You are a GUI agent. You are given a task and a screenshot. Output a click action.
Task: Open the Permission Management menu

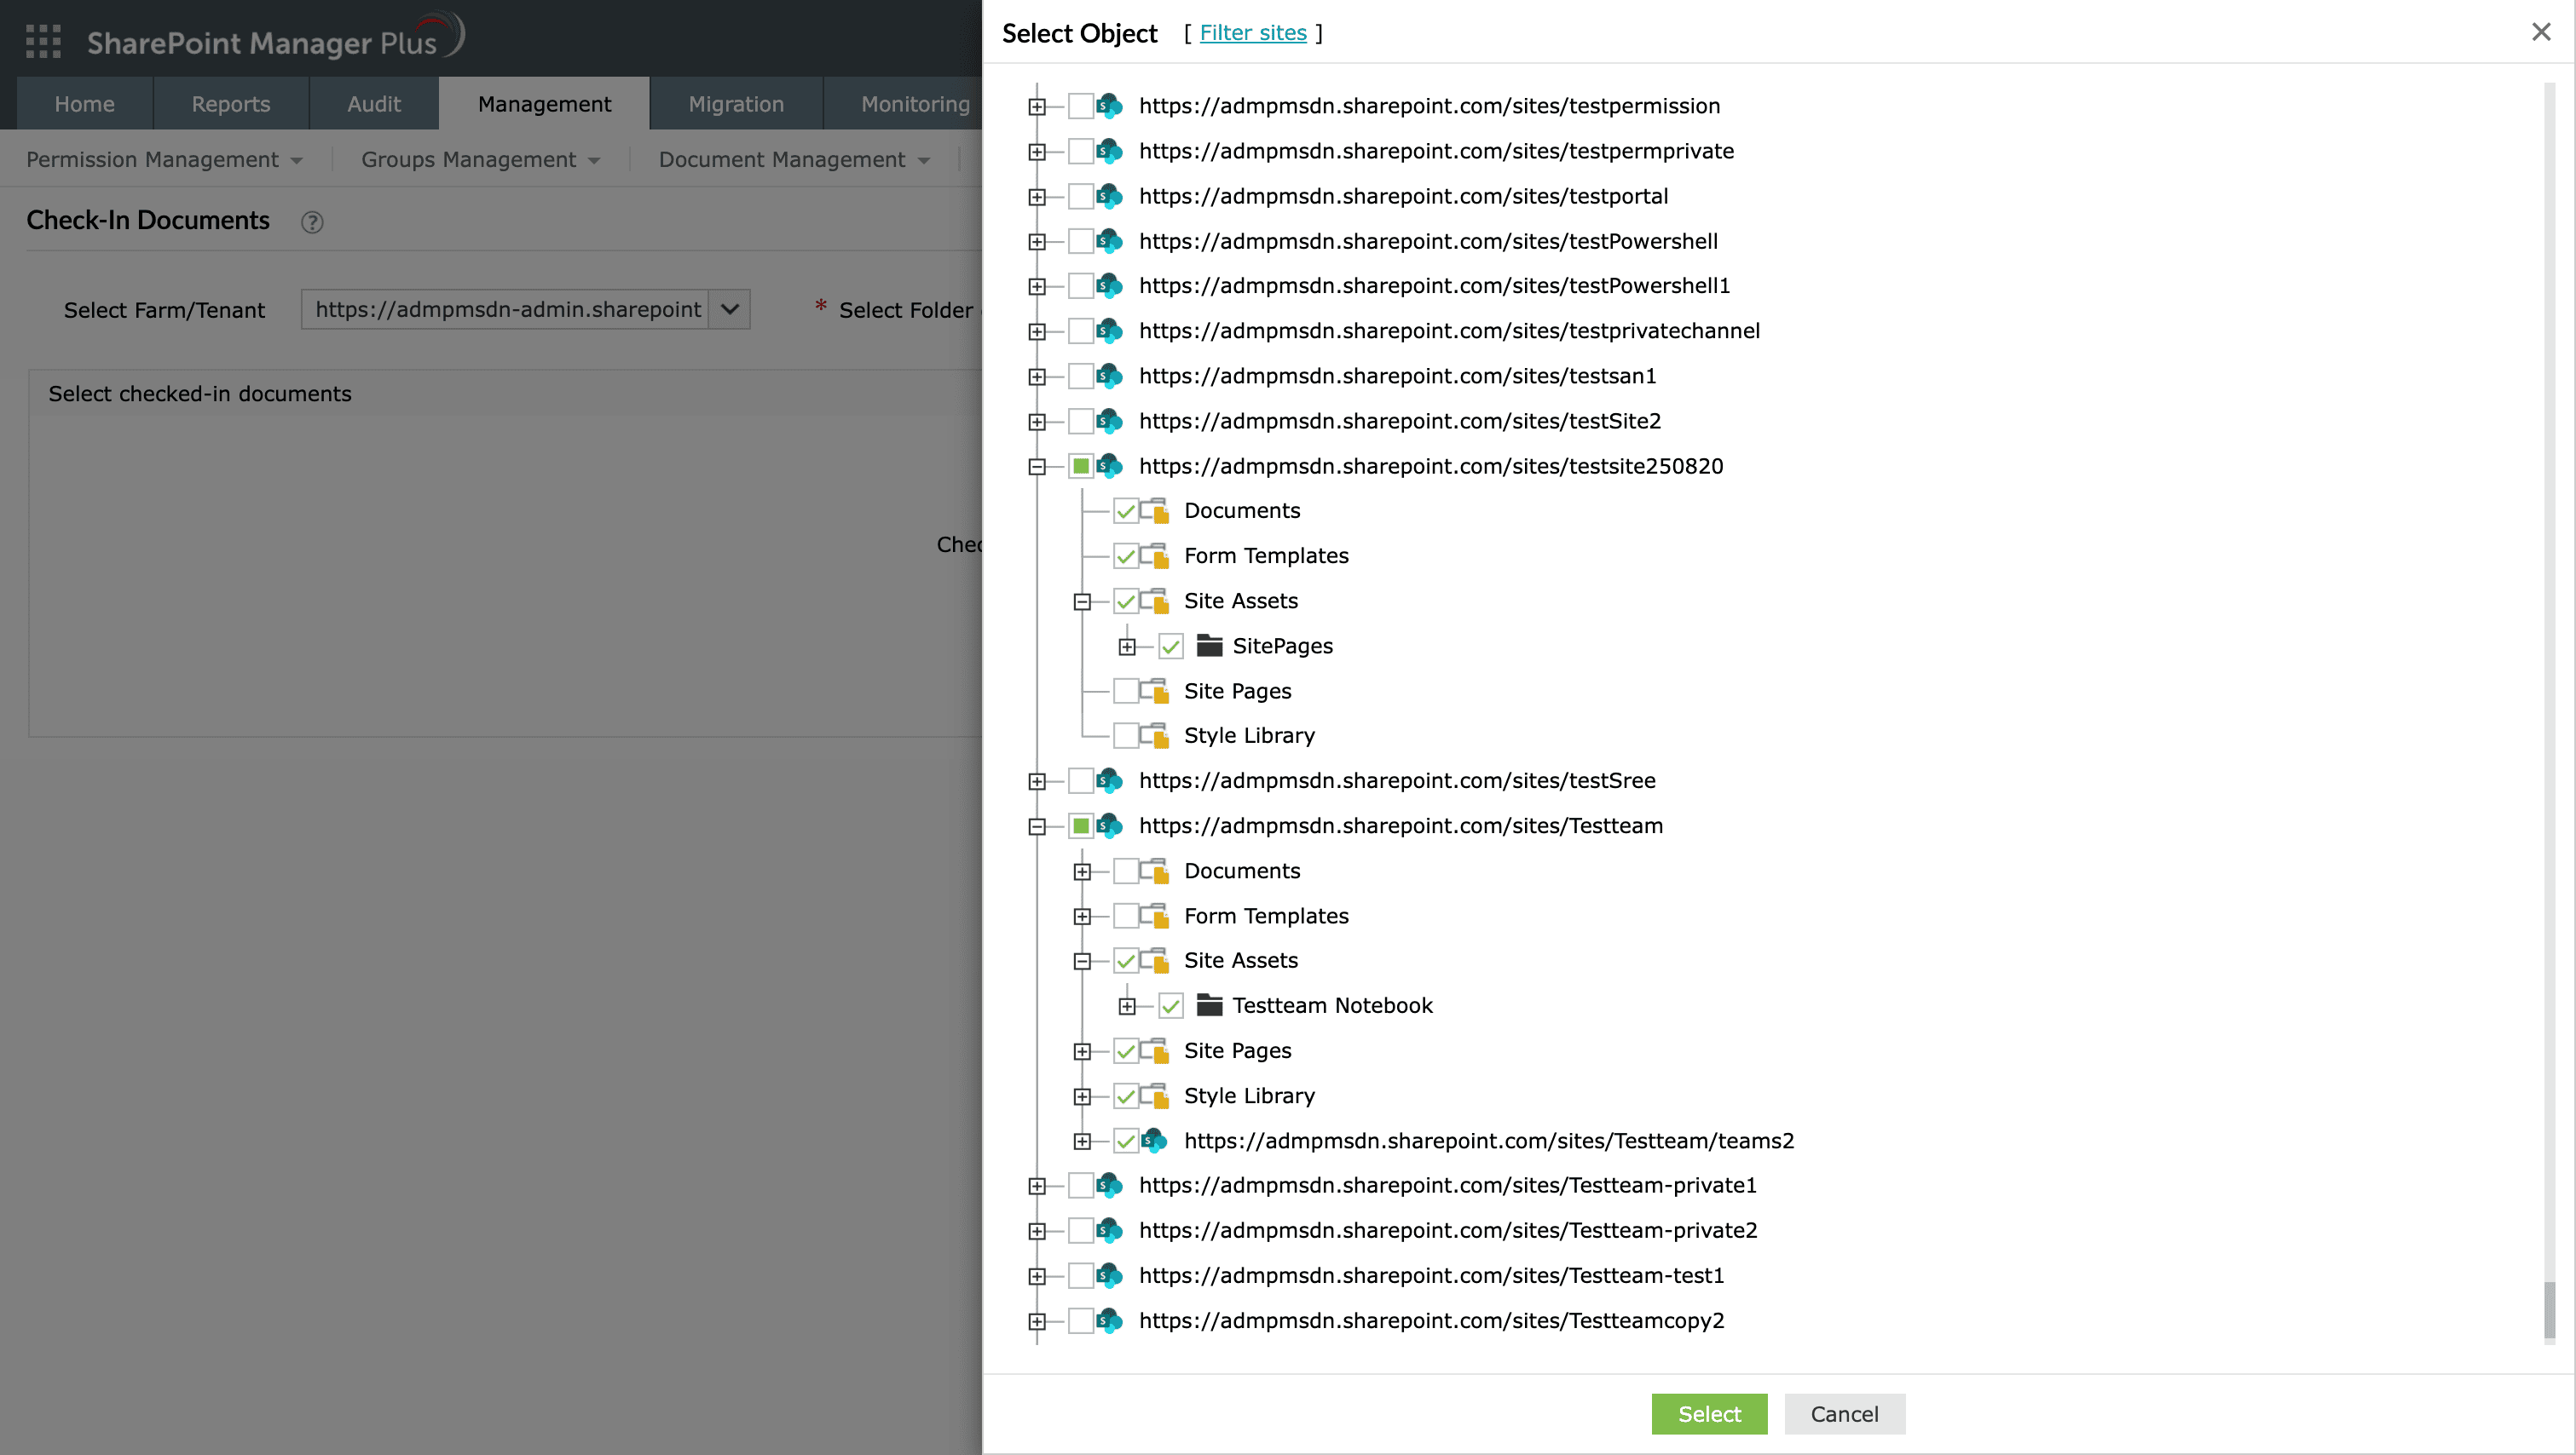[164, 160]
